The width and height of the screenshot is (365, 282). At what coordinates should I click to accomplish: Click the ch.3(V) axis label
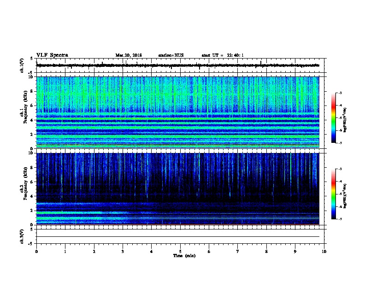coord(22,237)
